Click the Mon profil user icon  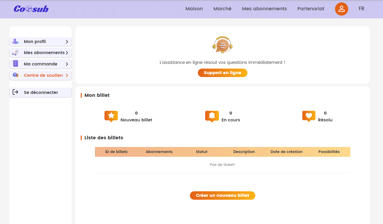[16, 41]
